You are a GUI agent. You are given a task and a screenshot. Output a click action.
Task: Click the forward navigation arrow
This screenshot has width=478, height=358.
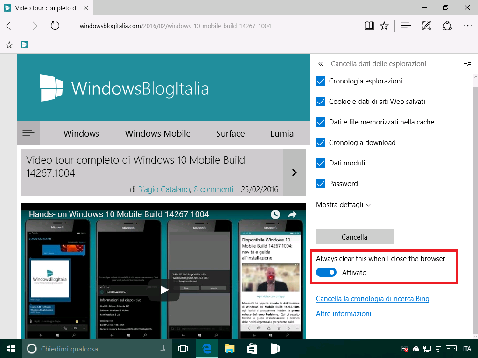33,26
